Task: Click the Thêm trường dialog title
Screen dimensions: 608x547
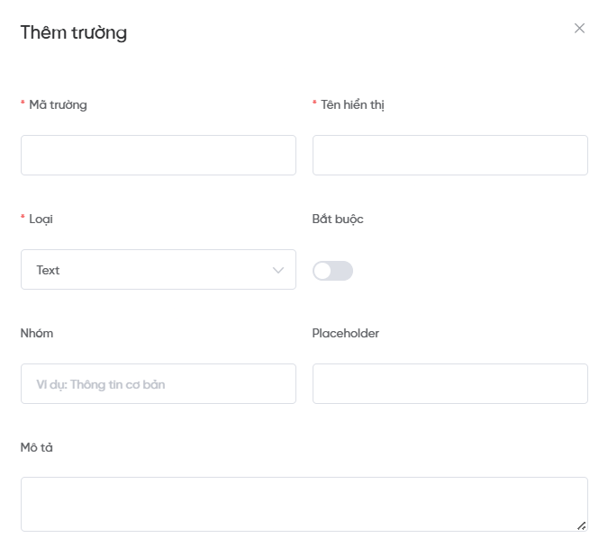Action: click(74, 33)
